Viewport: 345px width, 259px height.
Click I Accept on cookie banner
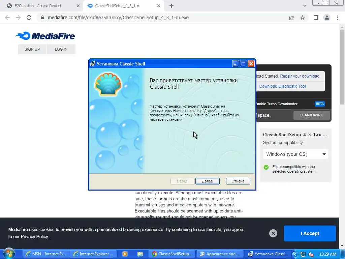pyautogui.click(x=310, y=233)
